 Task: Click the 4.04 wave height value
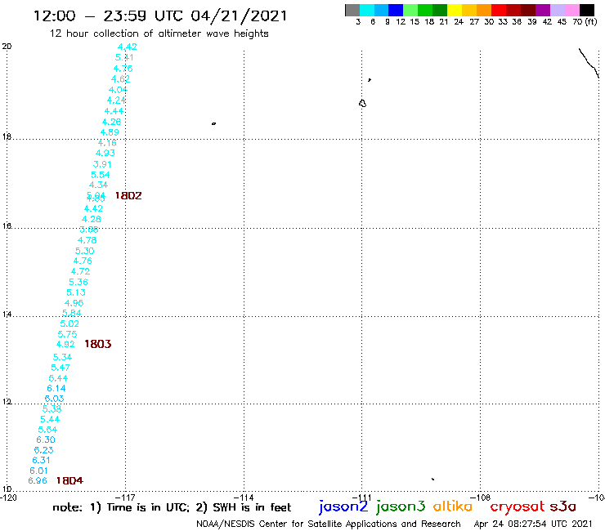point(118,90)
